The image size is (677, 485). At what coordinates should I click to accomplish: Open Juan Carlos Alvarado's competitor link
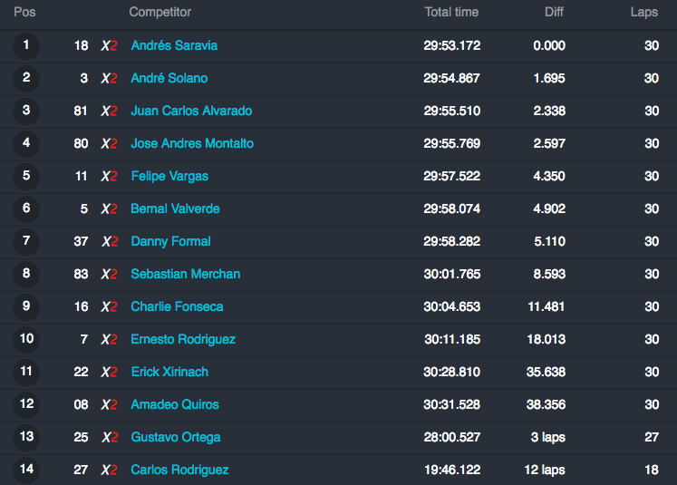pyautogui.click(x=191, y=111)
